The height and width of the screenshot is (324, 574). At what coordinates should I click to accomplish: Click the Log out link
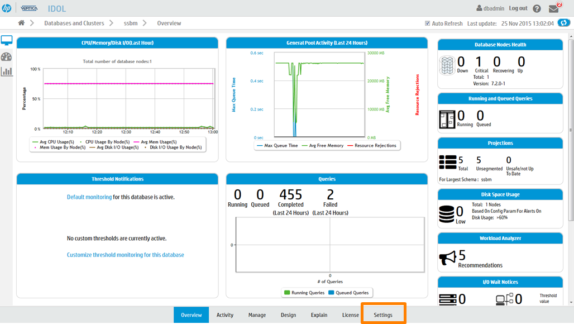click(518, 8)
